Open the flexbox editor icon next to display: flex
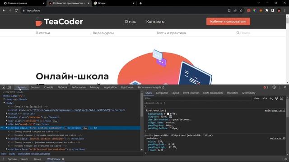 [x=170, y=117]
